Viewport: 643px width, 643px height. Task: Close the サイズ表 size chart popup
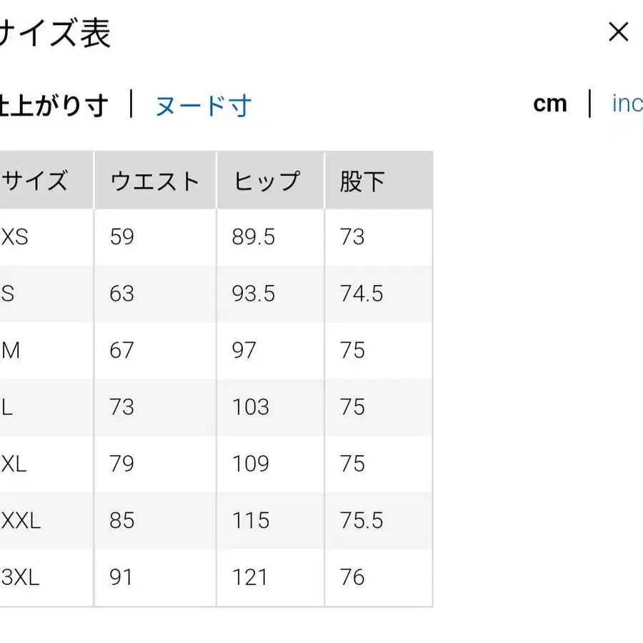(617, 32)
